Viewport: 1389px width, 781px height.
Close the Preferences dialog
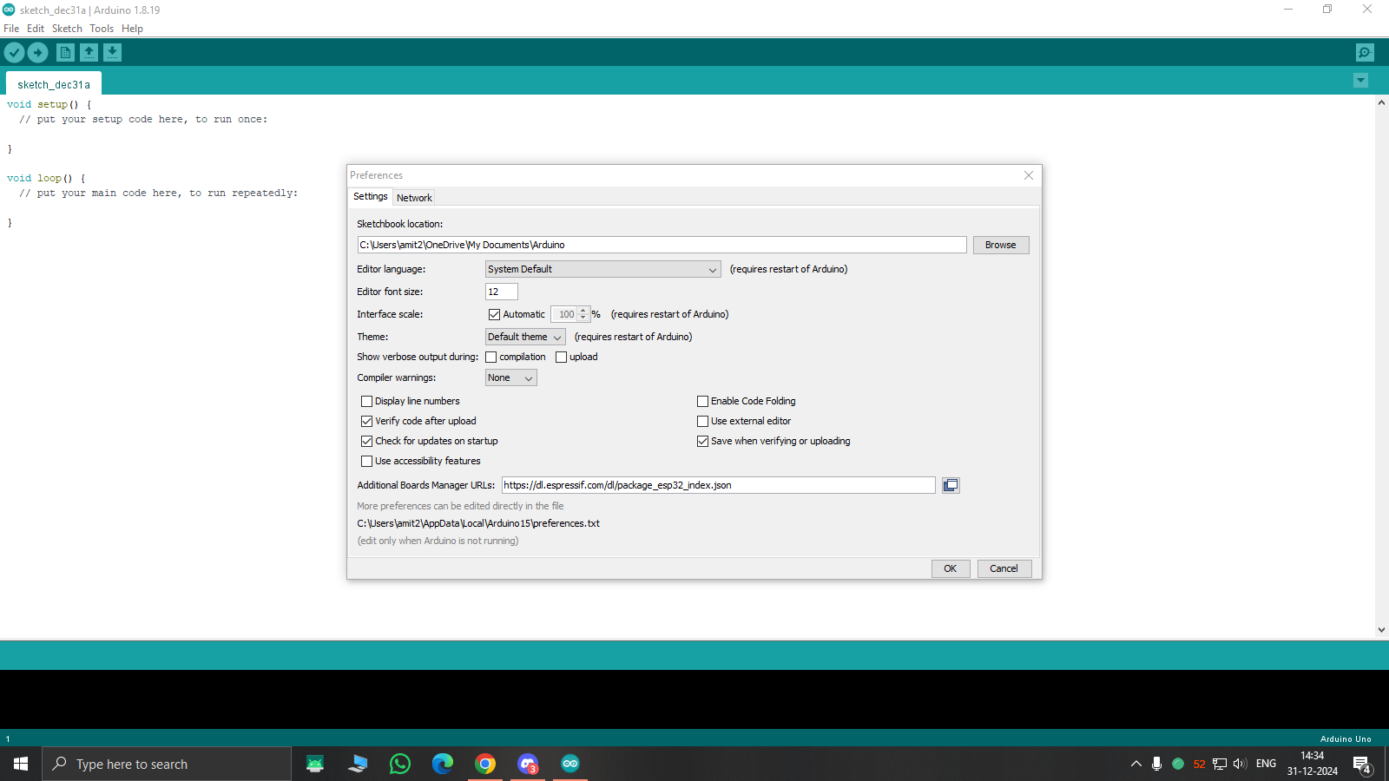click(x=1029, y=175)
